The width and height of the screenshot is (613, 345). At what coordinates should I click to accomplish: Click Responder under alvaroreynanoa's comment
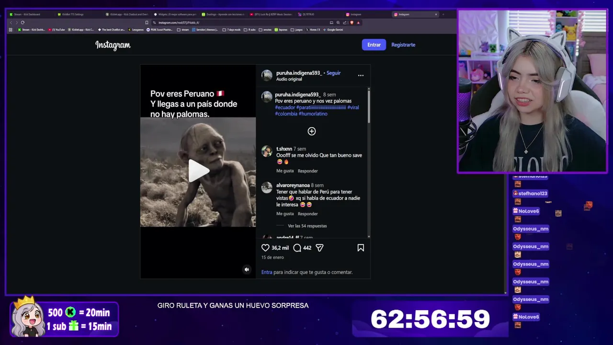[307, 214]
